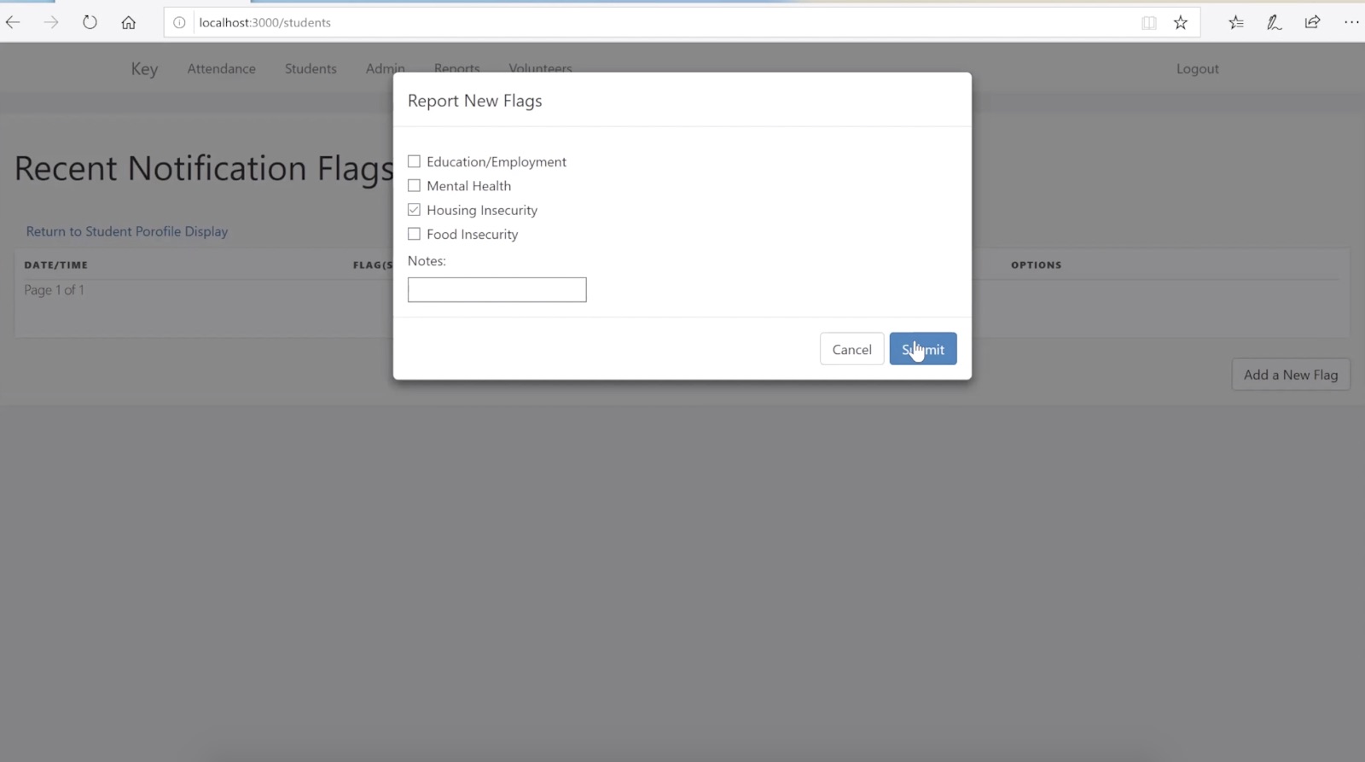The height and width of the screenshot is (762, 1365).
Task: View site information icon in address bar
Action: (x=179, y=23)
